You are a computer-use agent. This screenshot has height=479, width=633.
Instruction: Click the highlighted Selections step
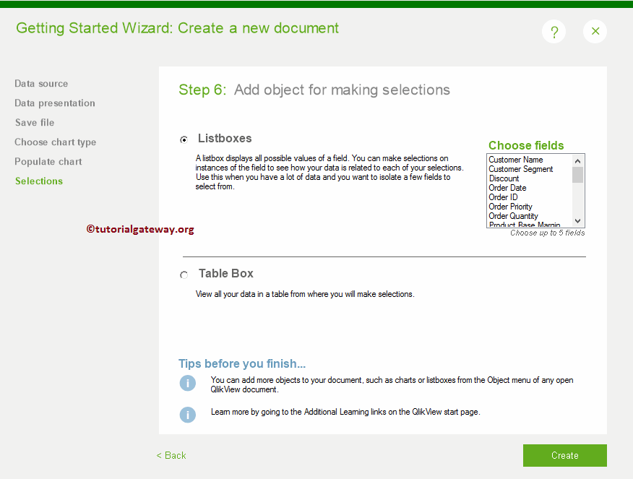(39, 181)
